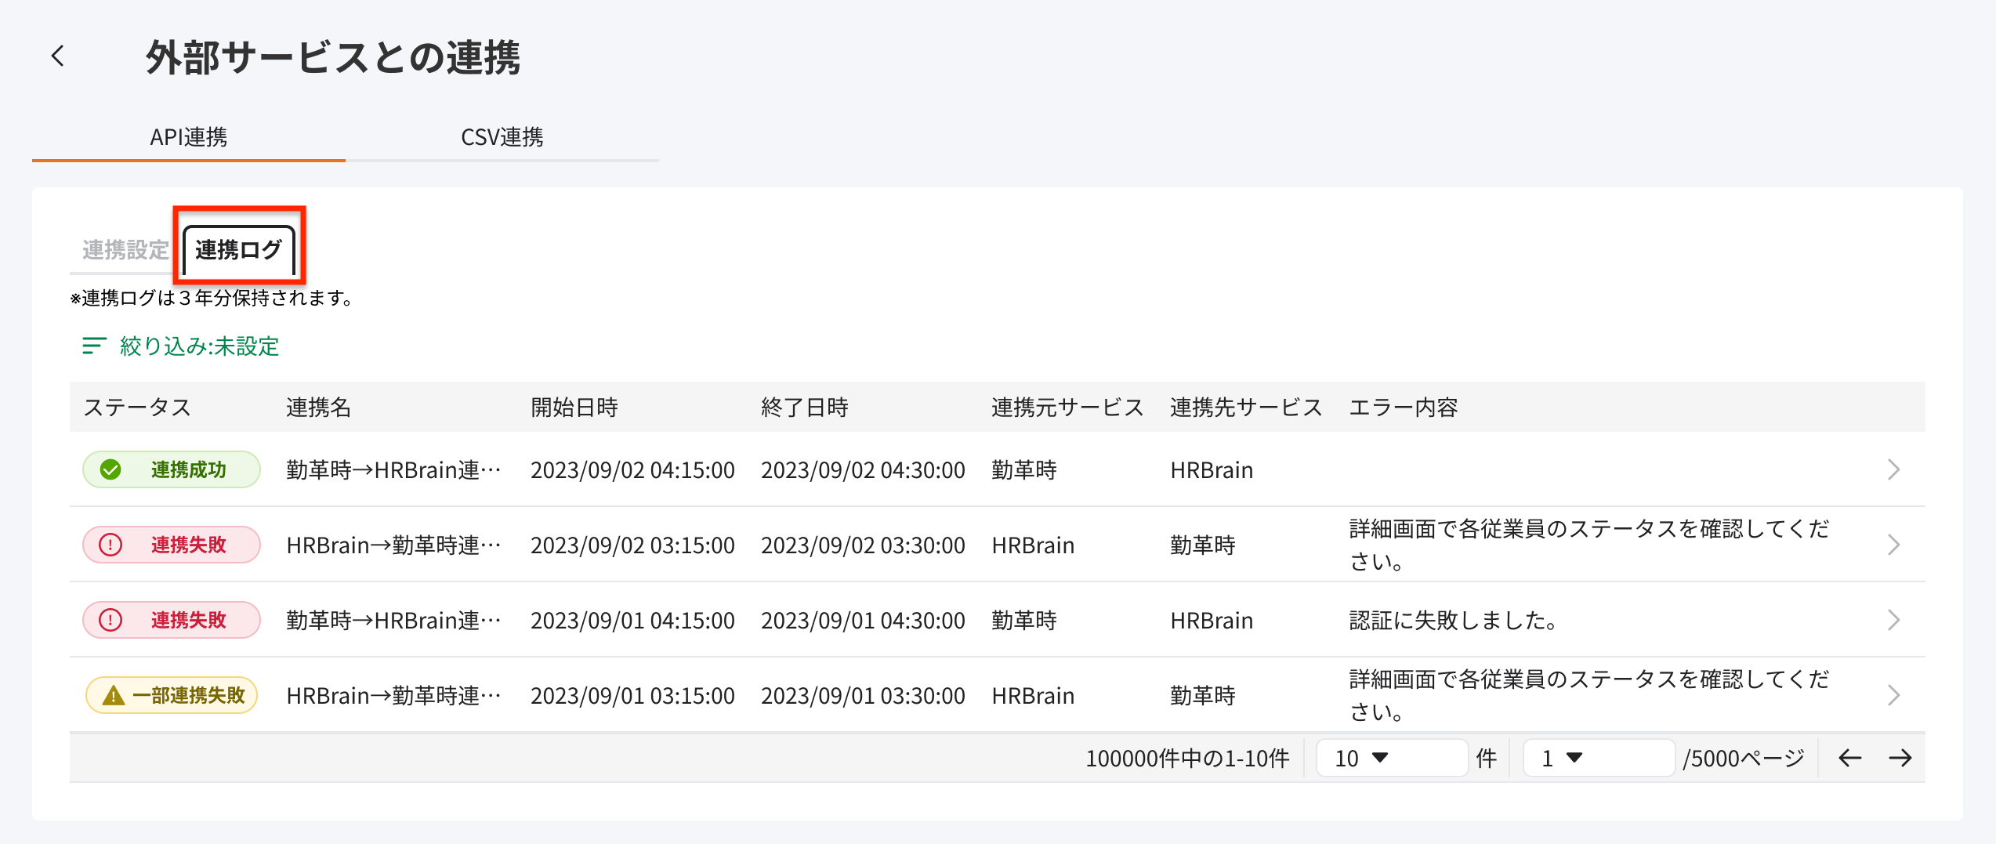1996x844 pixels.
Task: Click the 開始日時 column header
Action: pos(574,407)
